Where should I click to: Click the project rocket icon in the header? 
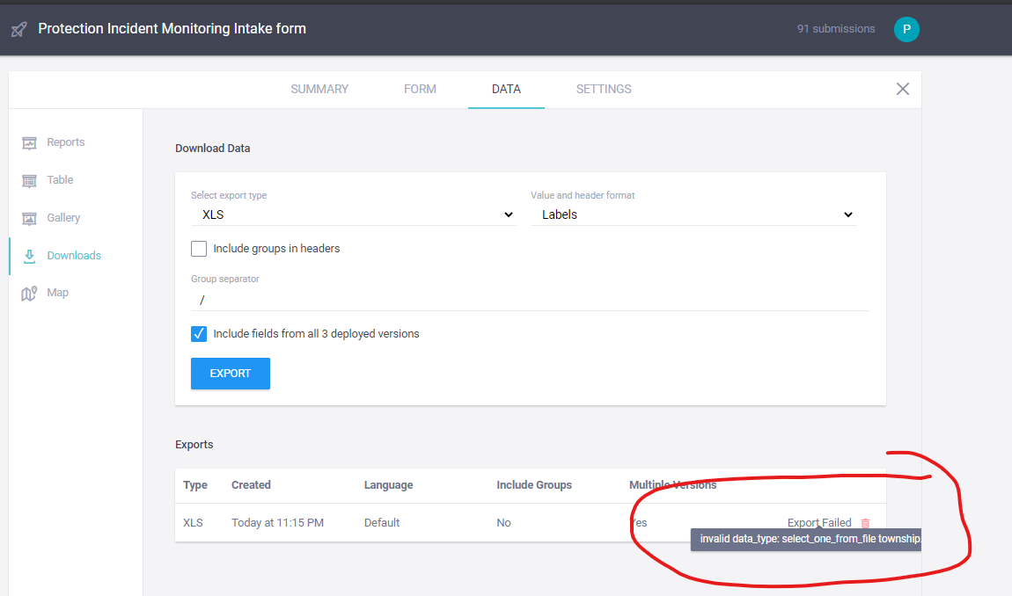pyautogui.click(x=18, y=28)
